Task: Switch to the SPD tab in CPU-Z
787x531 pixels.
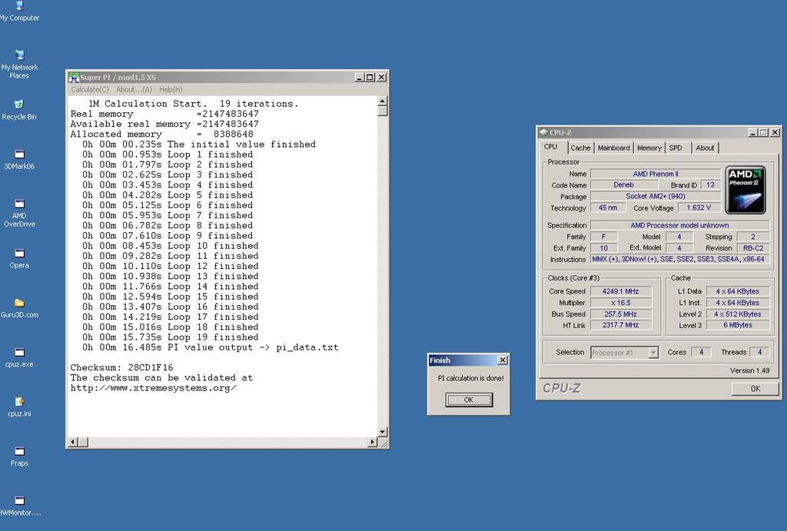Action: coord(676,148)
